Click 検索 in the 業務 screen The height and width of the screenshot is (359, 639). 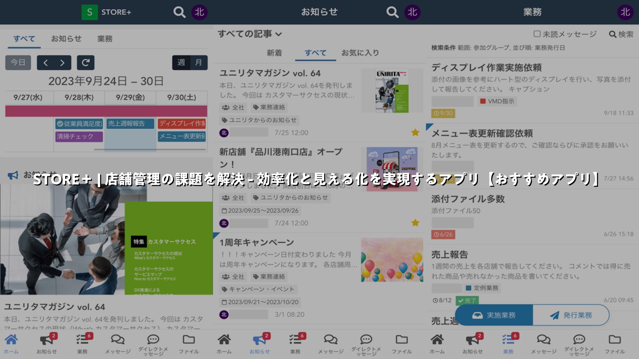click(621, 34)
